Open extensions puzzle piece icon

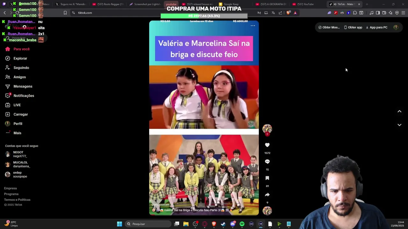click(355, 13)
